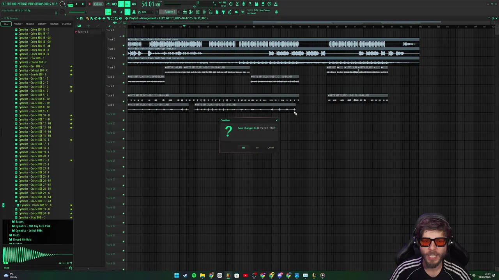Click the sample waveform preview

[37, 255]
